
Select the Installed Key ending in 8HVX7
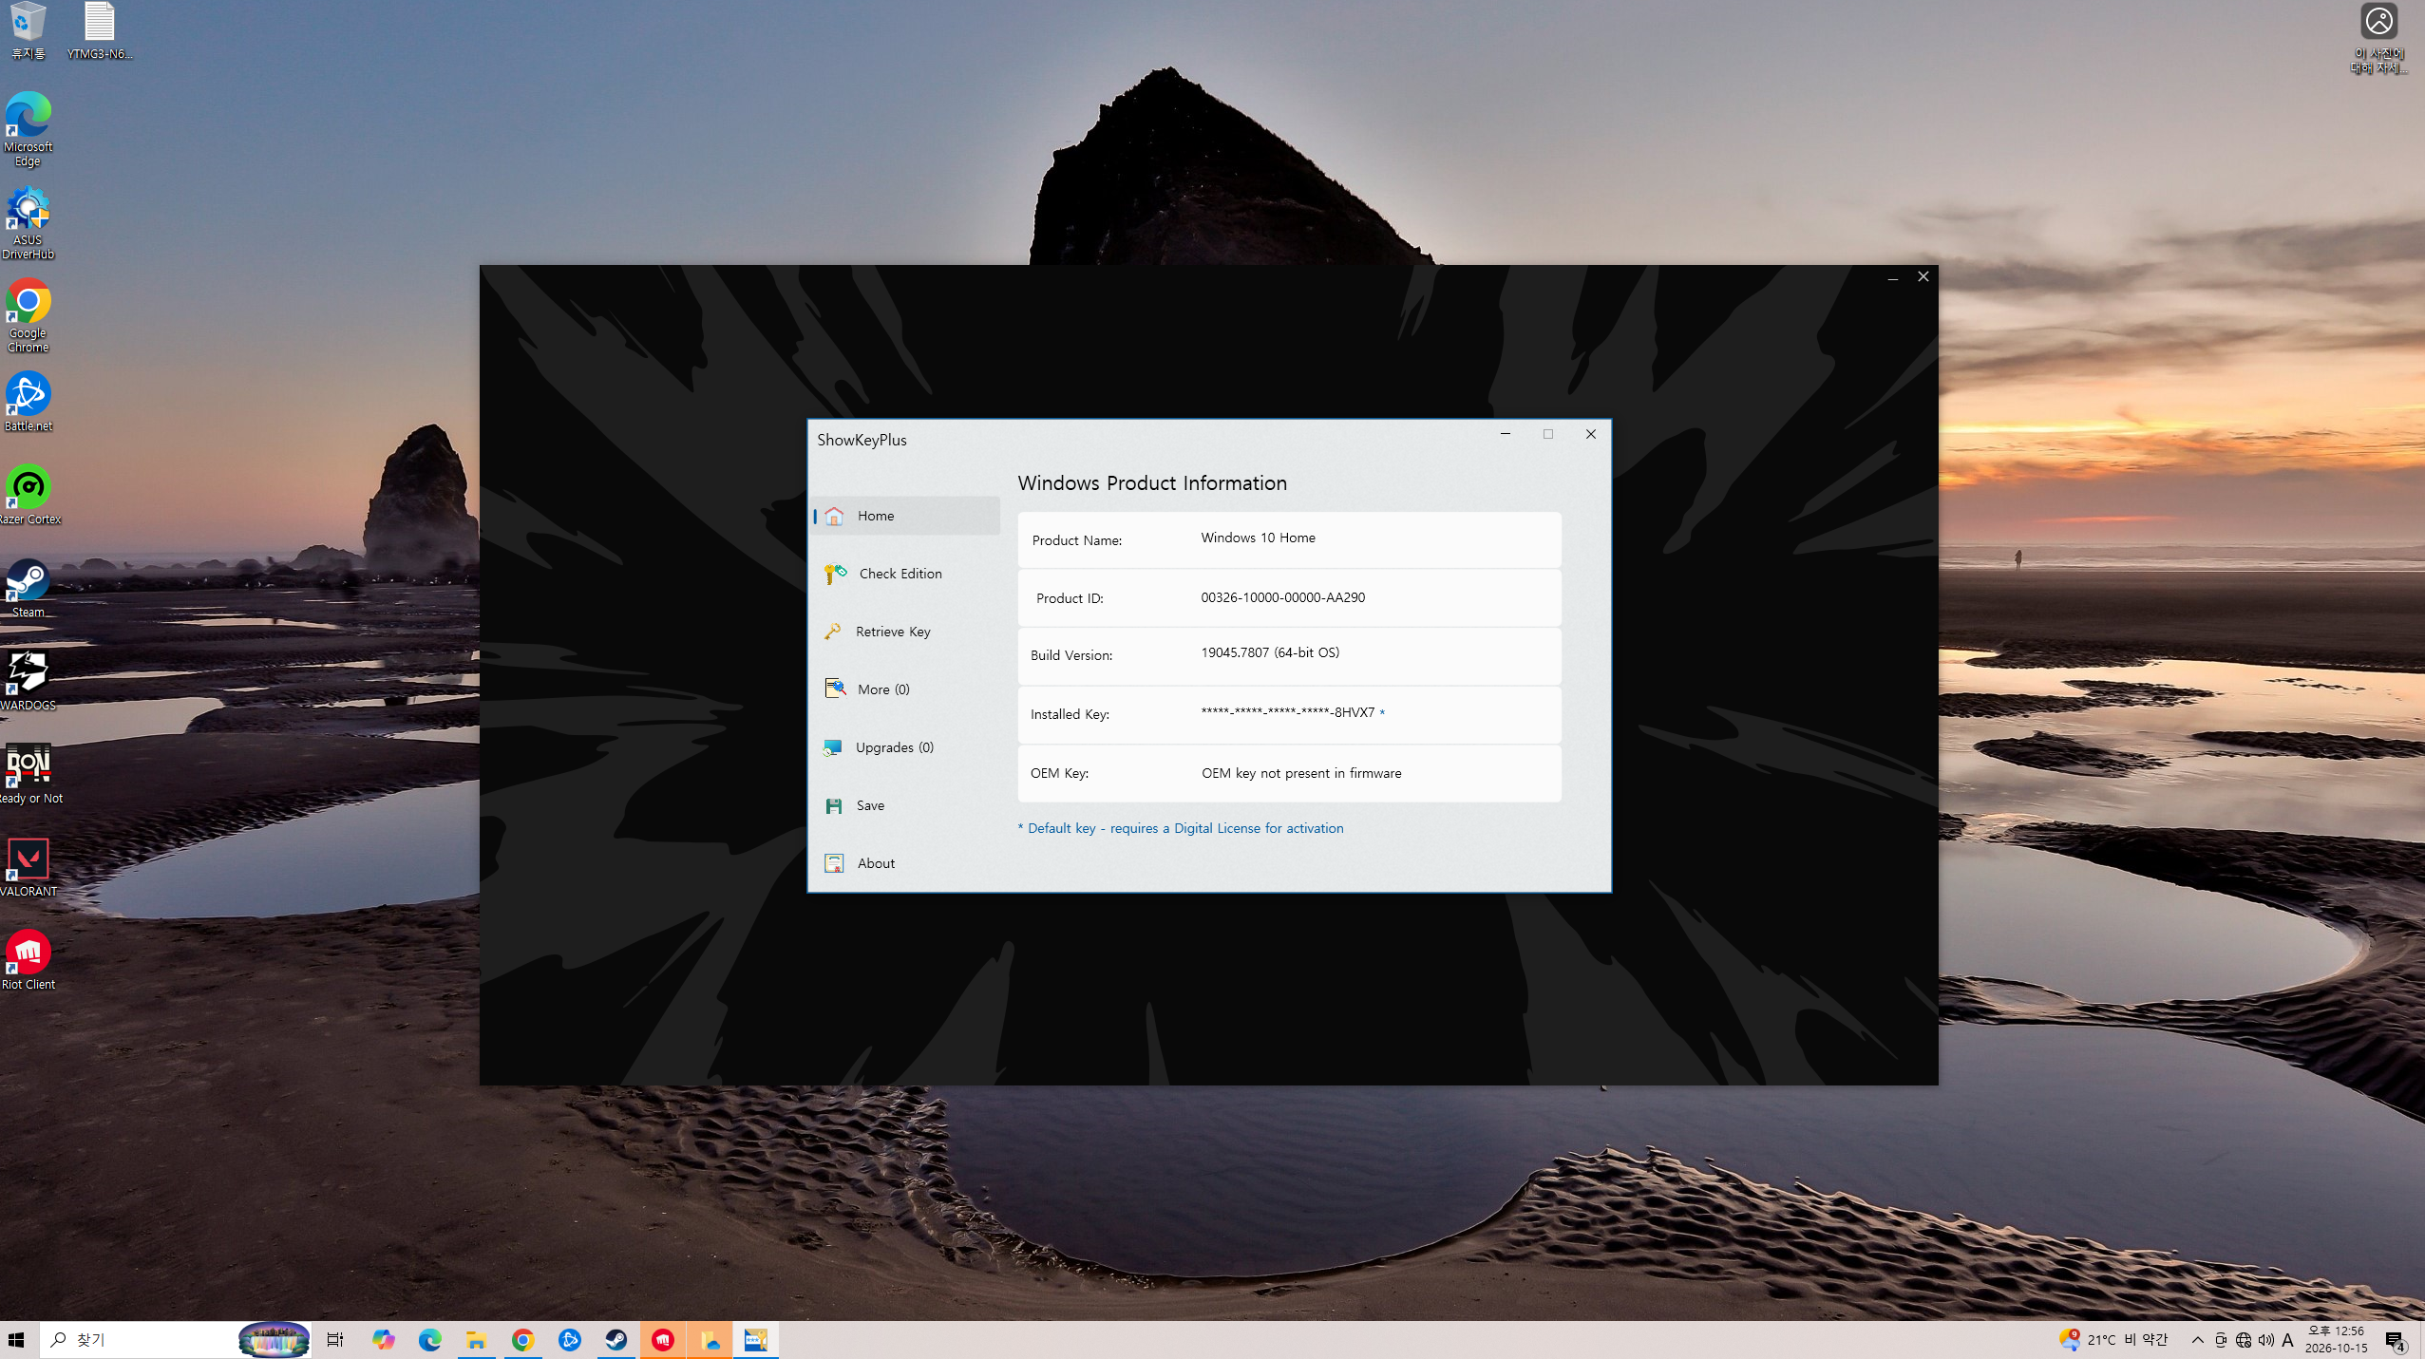(1287, 712)
